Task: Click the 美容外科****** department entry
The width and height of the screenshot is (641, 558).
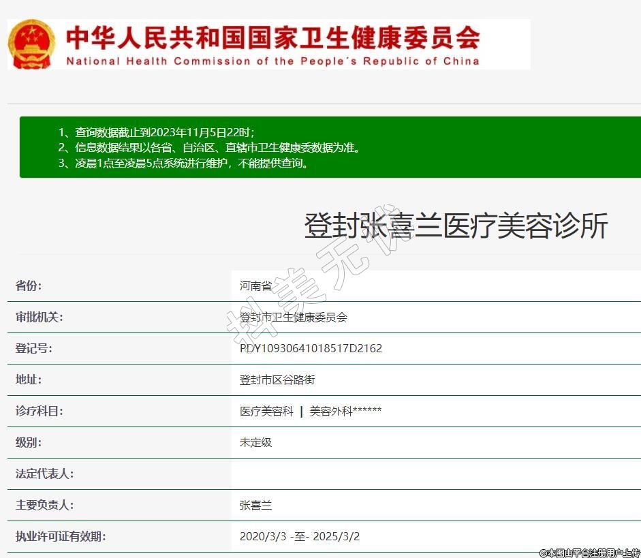Action: (345, 412)
